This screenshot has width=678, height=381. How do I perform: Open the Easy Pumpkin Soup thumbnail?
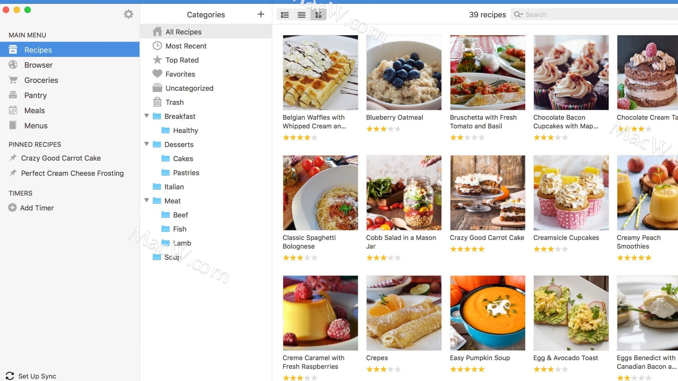point(487,313)
